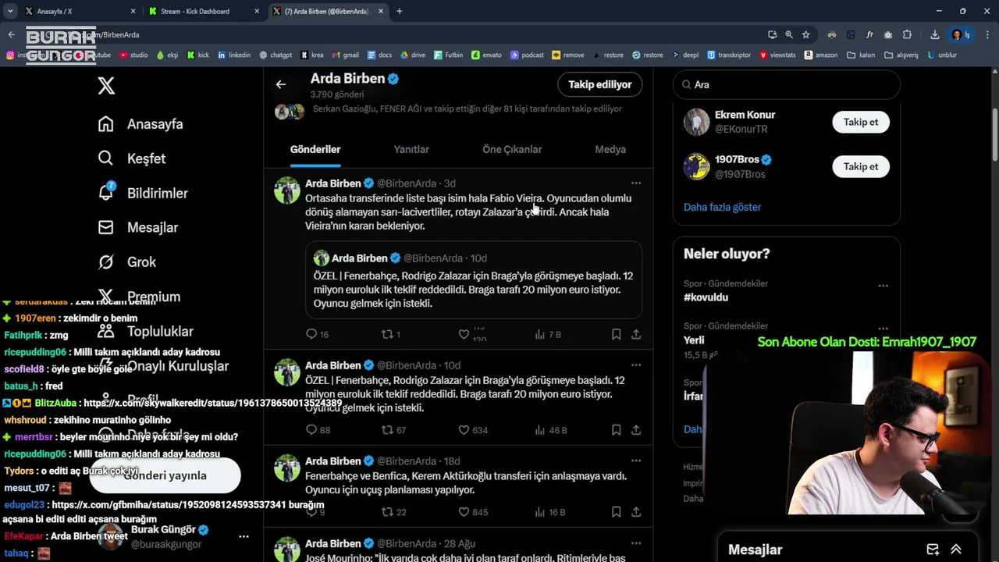The image size is (999, 562).
Task: Share the Kerem Aktürkoğlu post
Action: coord(636,512)
